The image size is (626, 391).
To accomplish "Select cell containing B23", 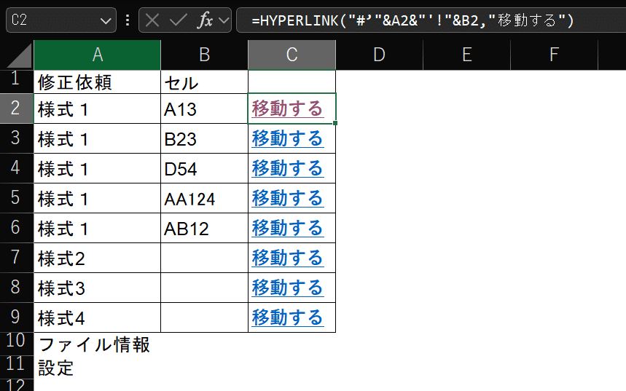I will point(204,138).
